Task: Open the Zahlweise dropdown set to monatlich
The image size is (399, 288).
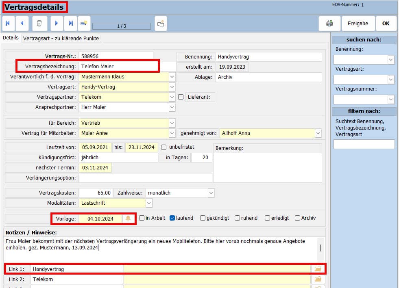Action: pyautogui.click(x=211, y=193)
